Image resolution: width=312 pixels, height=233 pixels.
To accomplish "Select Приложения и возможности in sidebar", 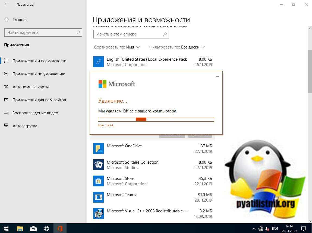I will tap(39, 61).
